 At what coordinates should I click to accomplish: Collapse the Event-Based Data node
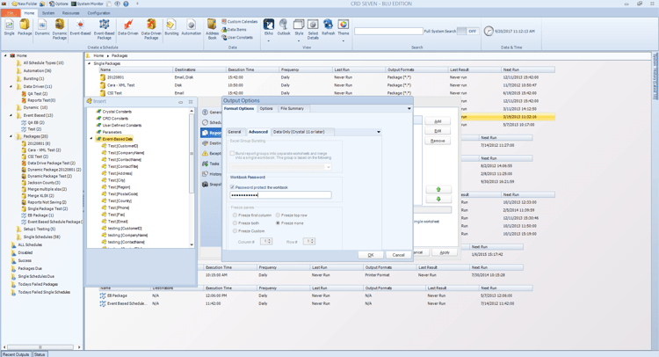pyautogui.click(x=91, y=139)
